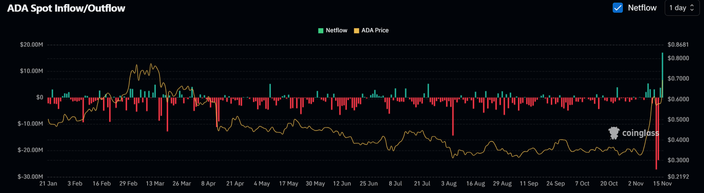Click the 3 Feb date label

click(x=75, y=183)
